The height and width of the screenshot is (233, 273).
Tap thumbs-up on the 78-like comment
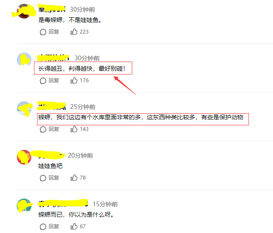(74, 177)
